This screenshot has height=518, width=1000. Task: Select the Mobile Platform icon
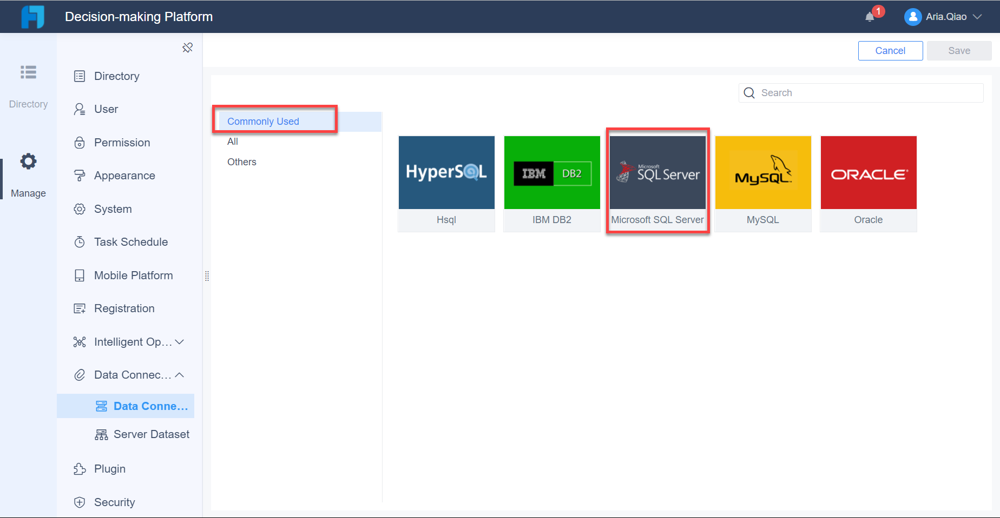[80, 275]
